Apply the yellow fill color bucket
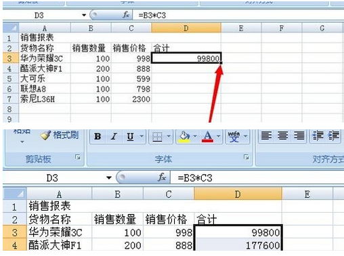344x256 pixels. [x=184, y=136]
